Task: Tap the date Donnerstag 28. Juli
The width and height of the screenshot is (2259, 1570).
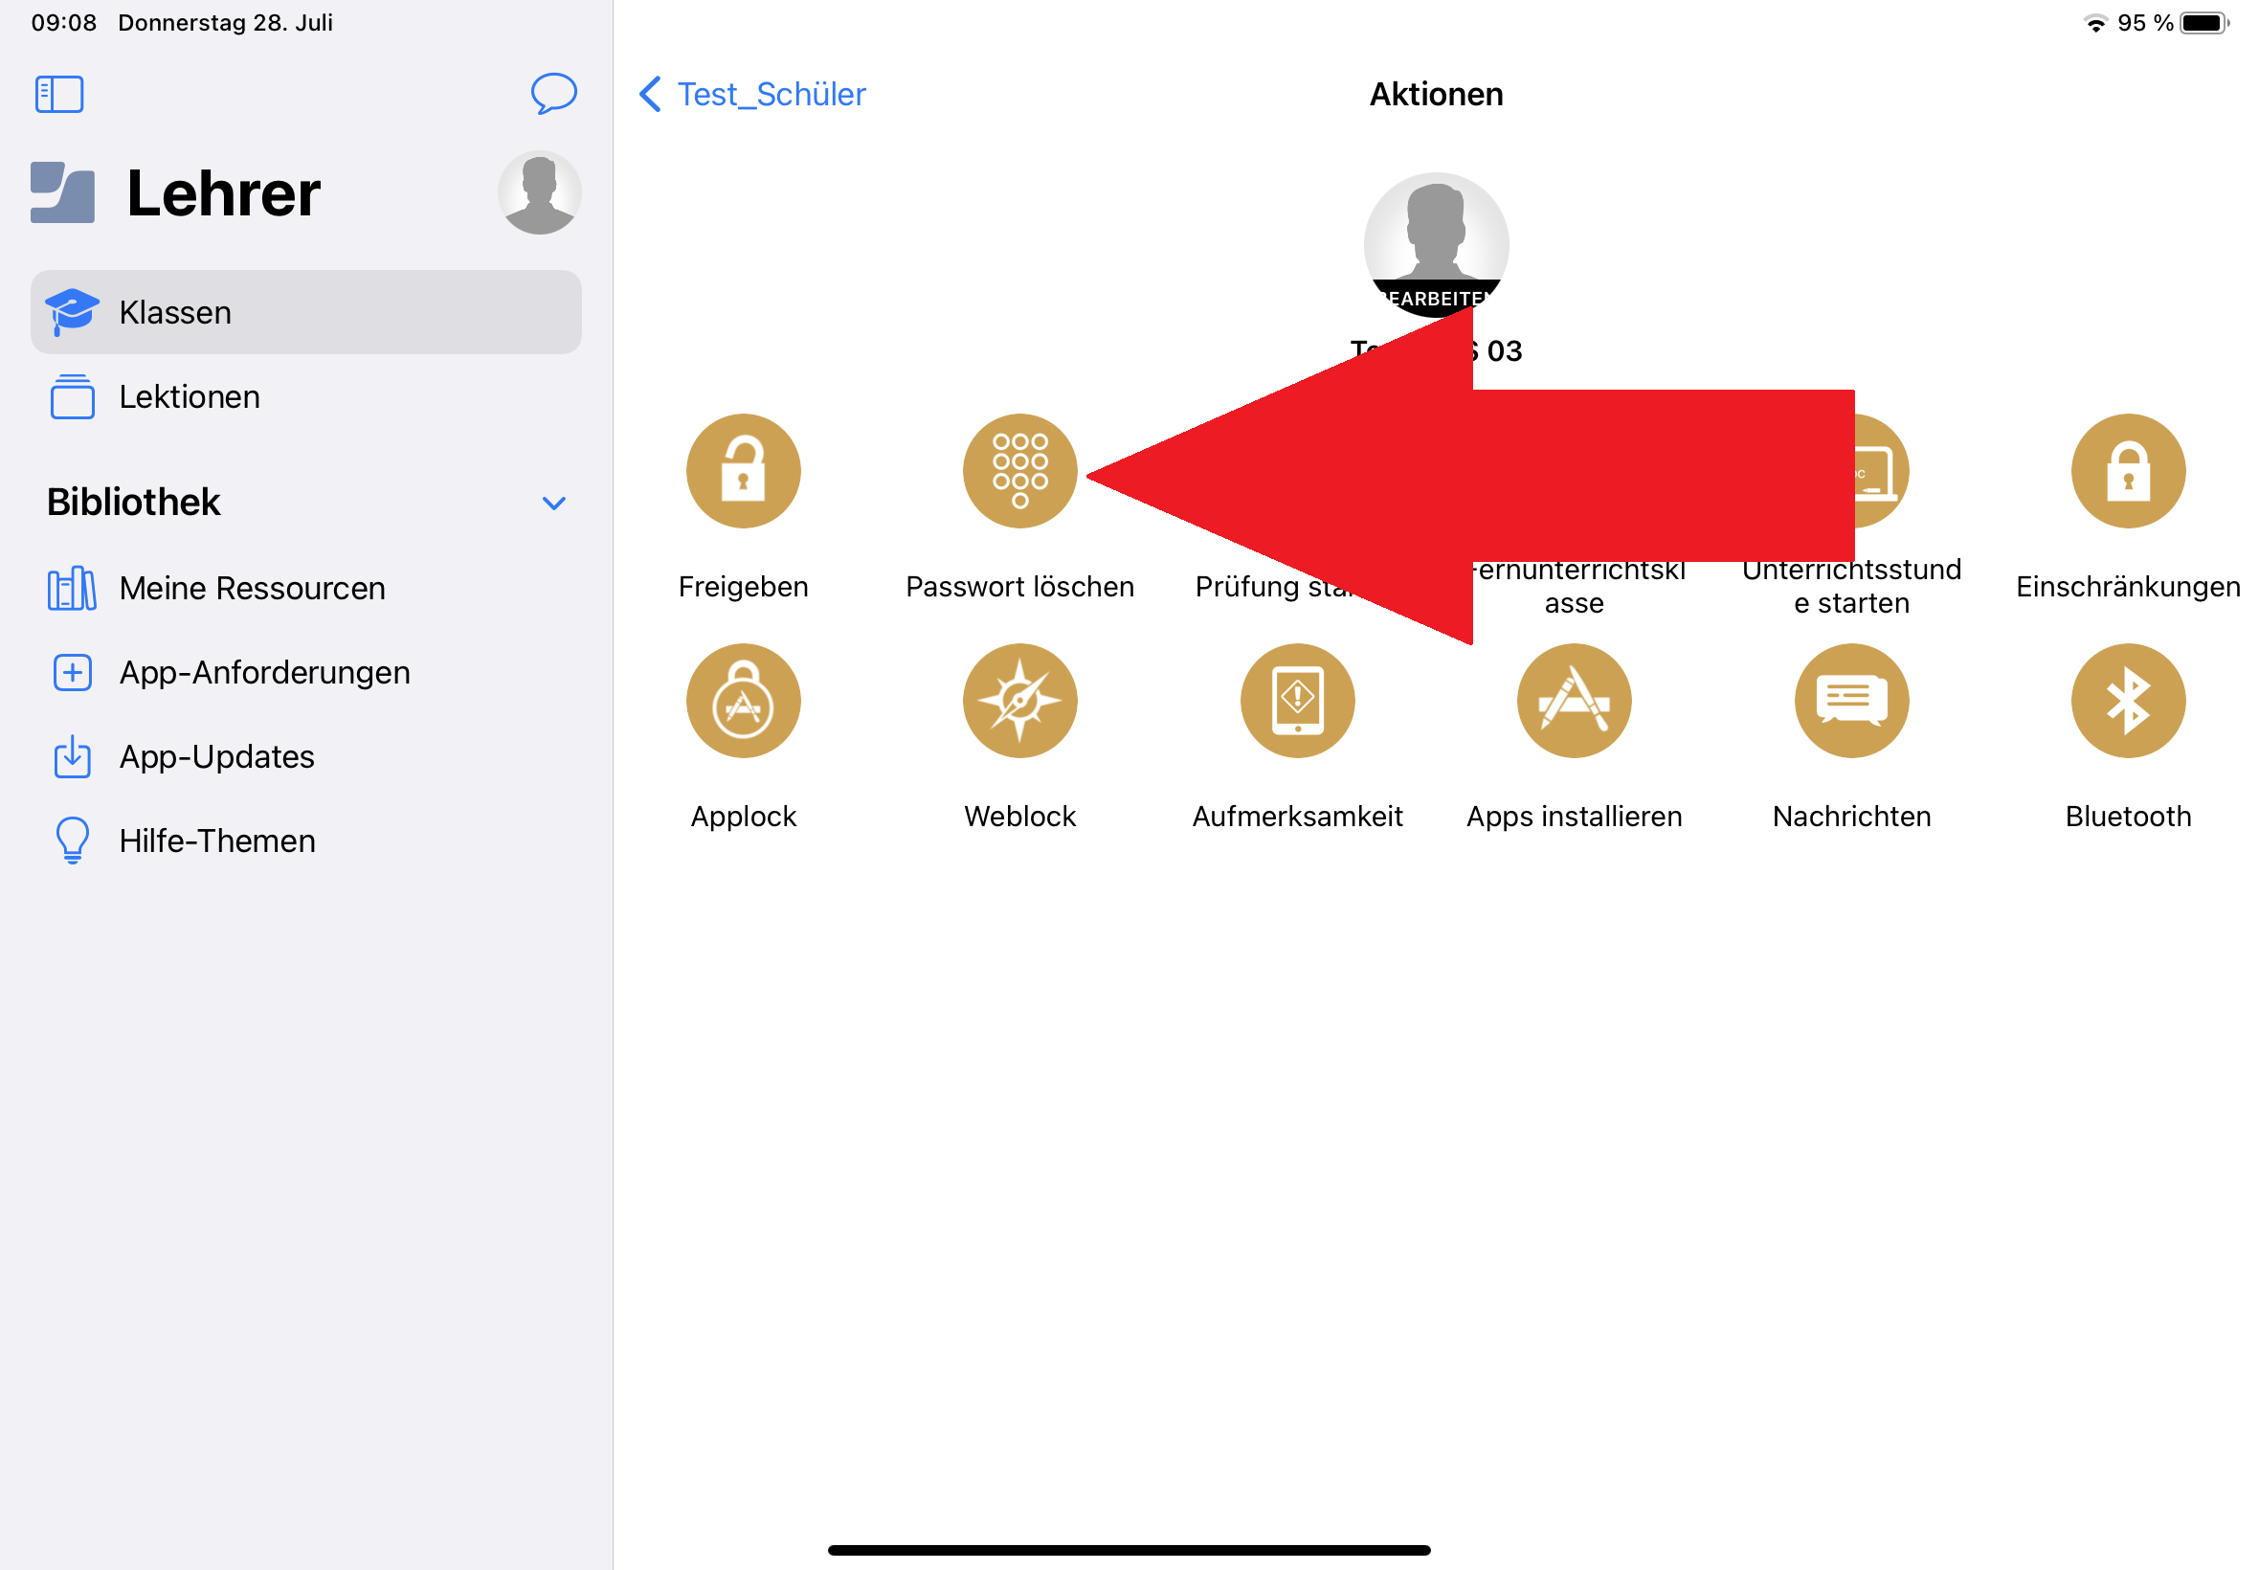Action: (x=225, y=23)
